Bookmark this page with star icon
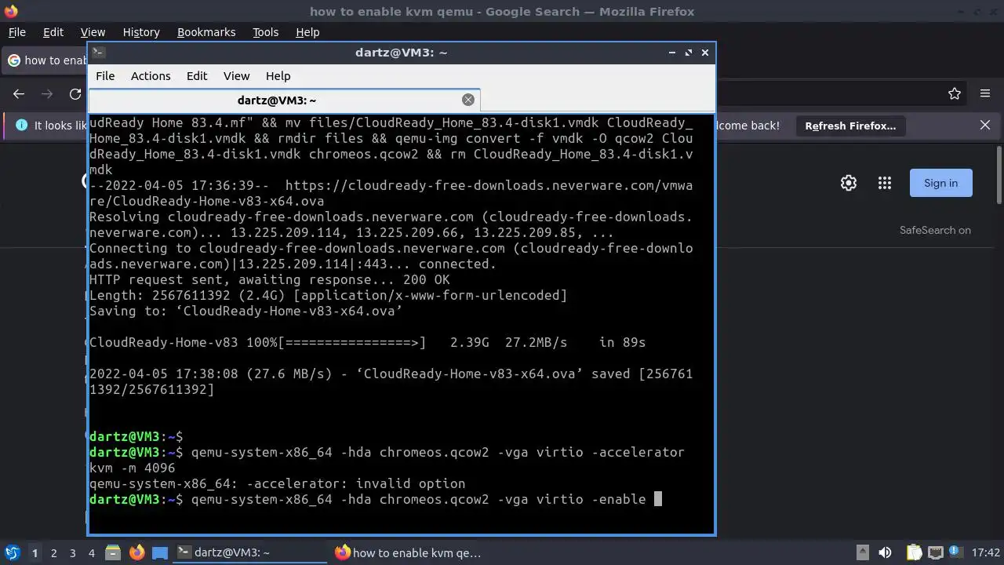Image resolution: width=1004 pixels, height=565 pixels. point(955,93)
